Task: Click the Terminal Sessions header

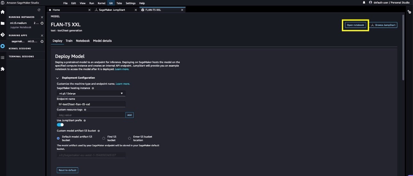Action: point(21,57)
